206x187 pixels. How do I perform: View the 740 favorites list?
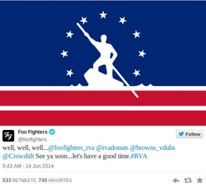55,180
